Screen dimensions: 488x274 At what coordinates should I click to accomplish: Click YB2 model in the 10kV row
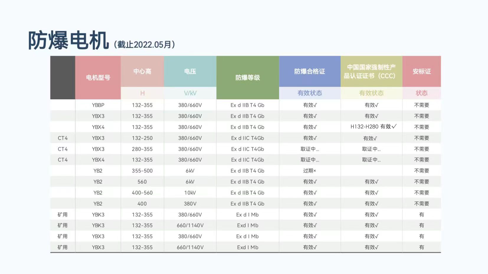tap(98, 193)
